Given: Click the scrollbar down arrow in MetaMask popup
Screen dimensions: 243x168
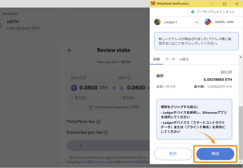Looking at the screenshot, I should coord(241,162).
